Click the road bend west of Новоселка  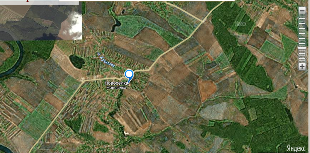[84, 81]
